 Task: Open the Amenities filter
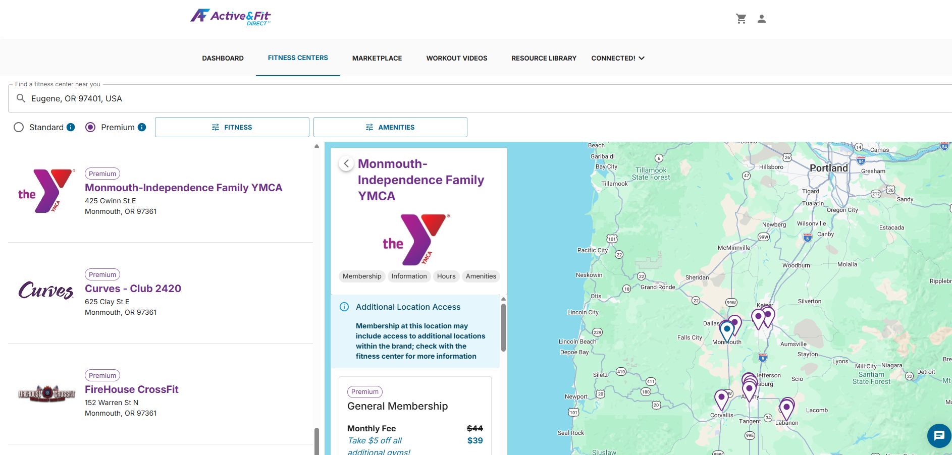[390, 127]
